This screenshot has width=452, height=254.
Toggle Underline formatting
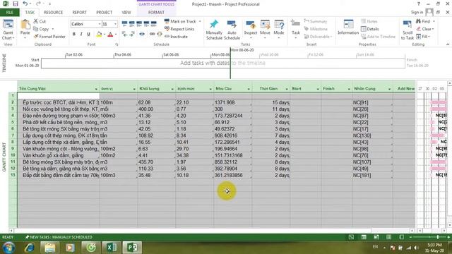88,35
